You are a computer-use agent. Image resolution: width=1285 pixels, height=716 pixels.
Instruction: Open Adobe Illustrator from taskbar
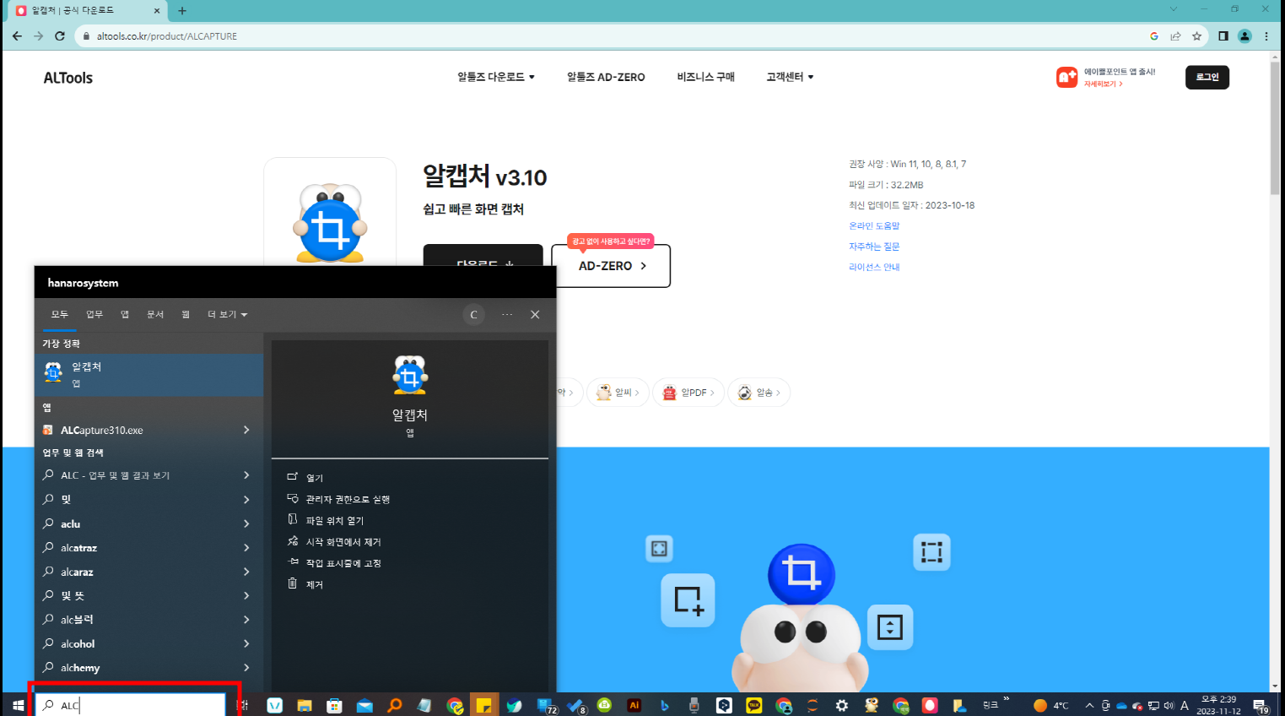634,705
